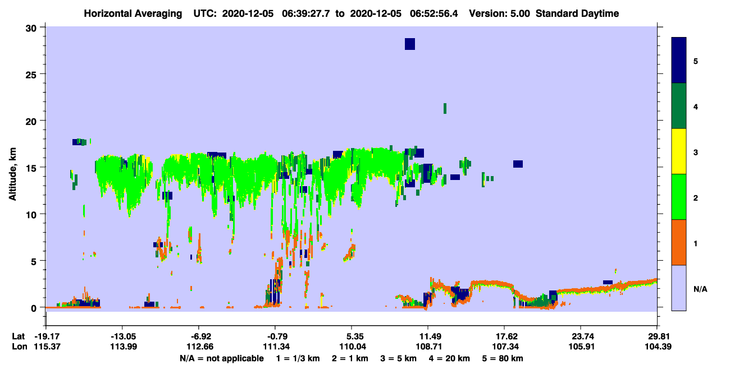Click the altitude tick label 20

pos(32,121)
